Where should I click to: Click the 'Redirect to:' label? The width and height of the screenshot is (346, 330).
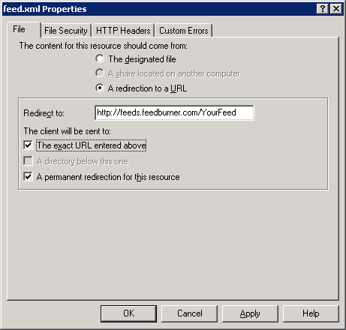[x=44, y=113]
